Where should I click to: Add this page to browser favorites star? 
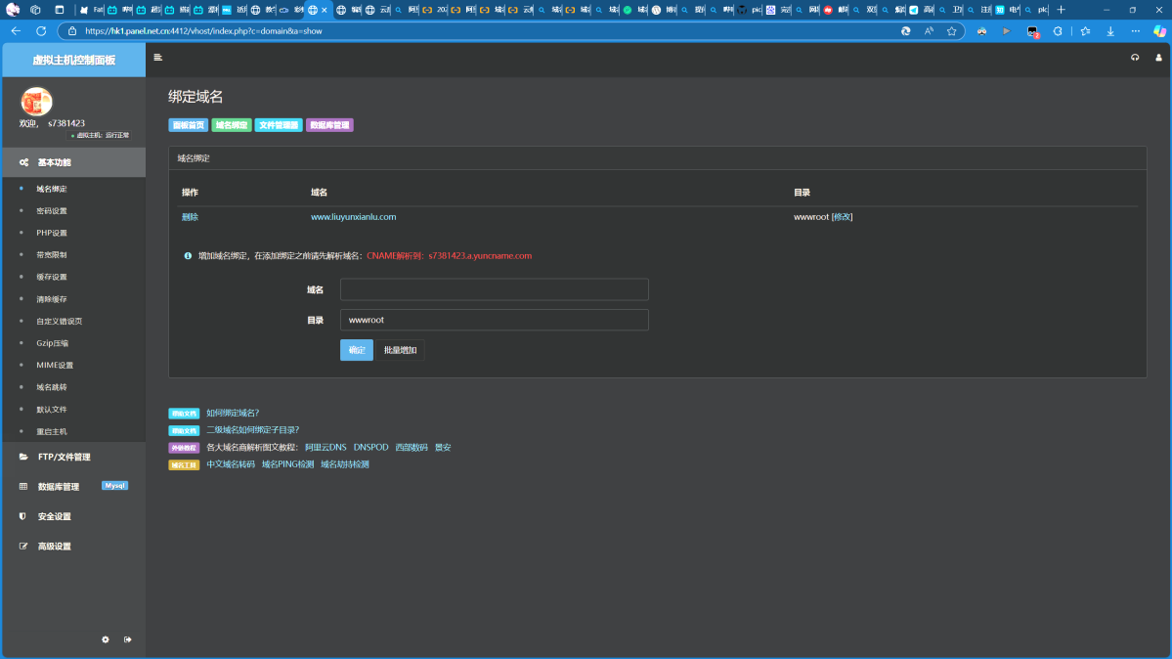click(x=951, y=31)
